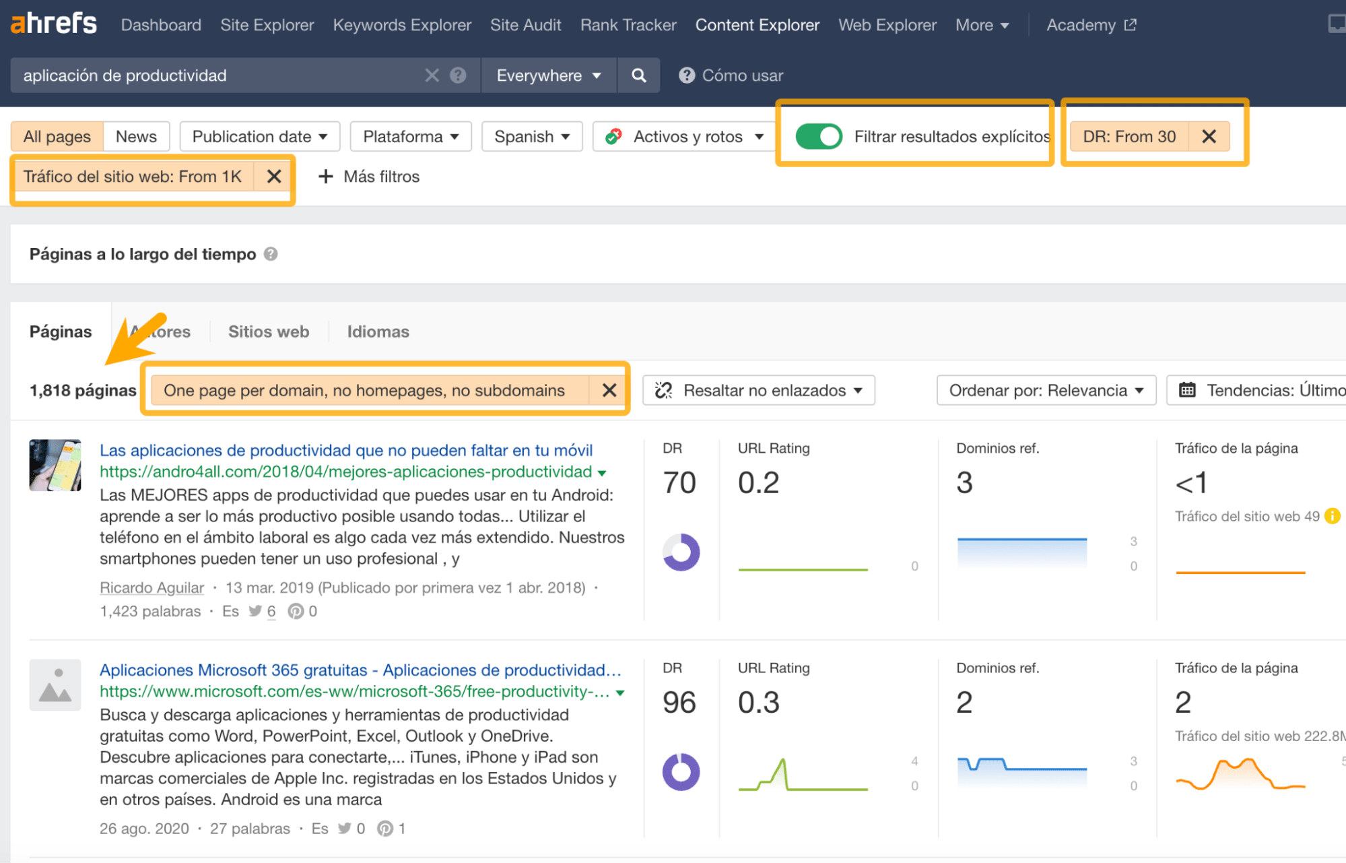Click the broken-link icon in 'Resaltar no enlazados'
Viewport: 1346px width, 863px height.
click(663, 390)
